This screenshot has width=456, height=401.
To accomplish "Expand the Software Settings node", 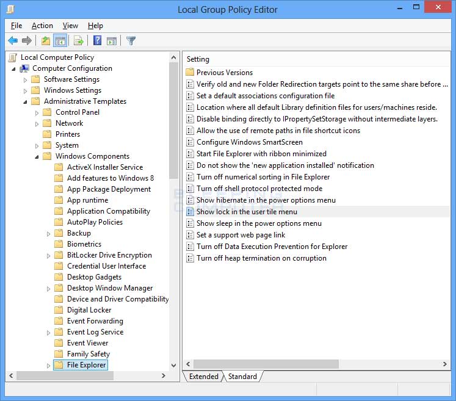I will 25,80.
